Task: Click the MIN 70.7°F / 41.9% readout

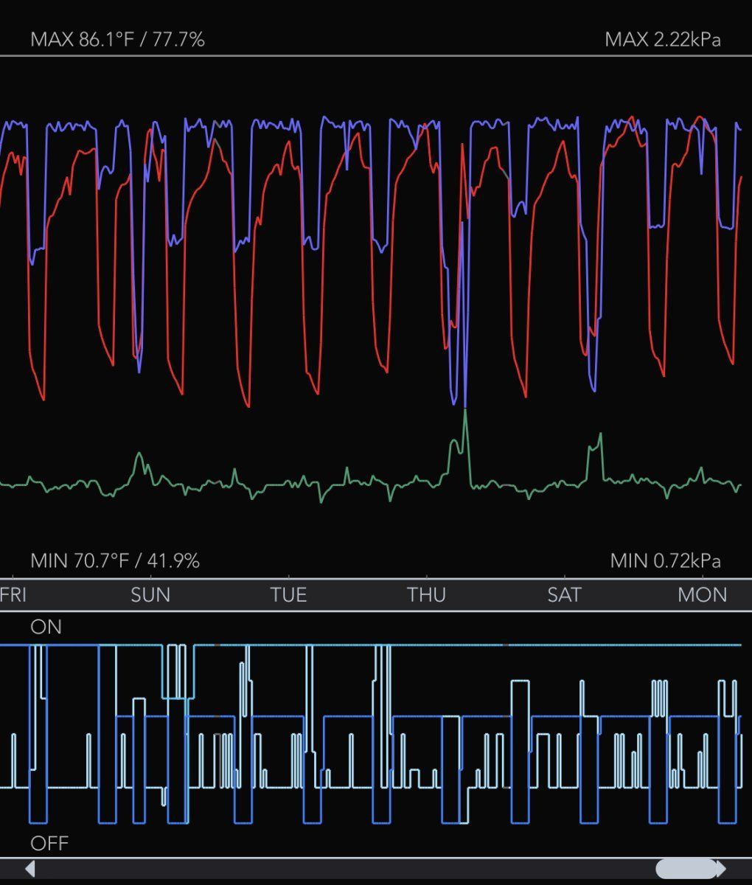Action: (x=115, y=560)
